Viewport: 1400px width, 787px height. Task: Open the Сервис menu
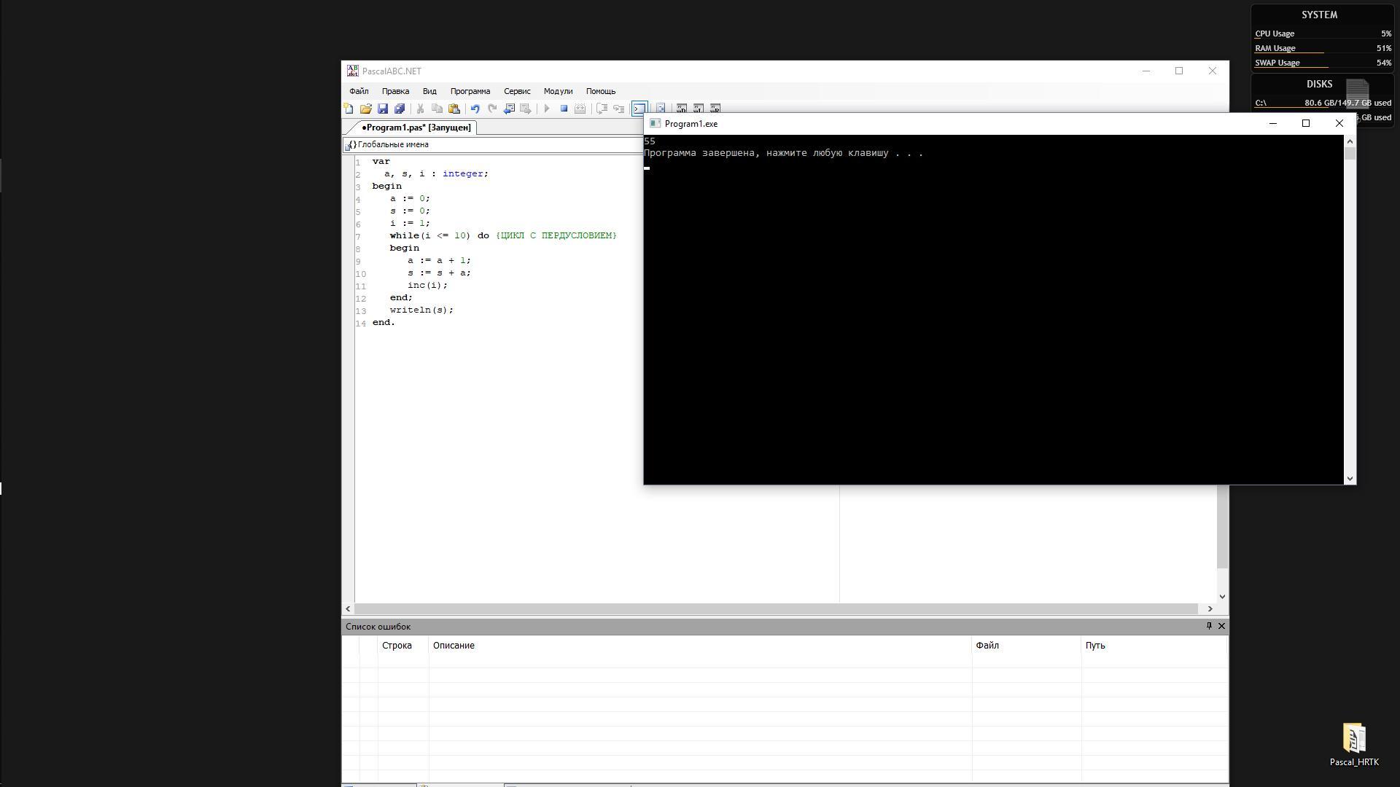516,91
